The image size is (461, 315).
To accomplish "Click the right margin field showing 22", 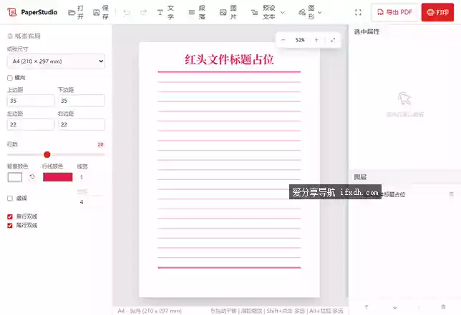I will click(x=81, y=125).
